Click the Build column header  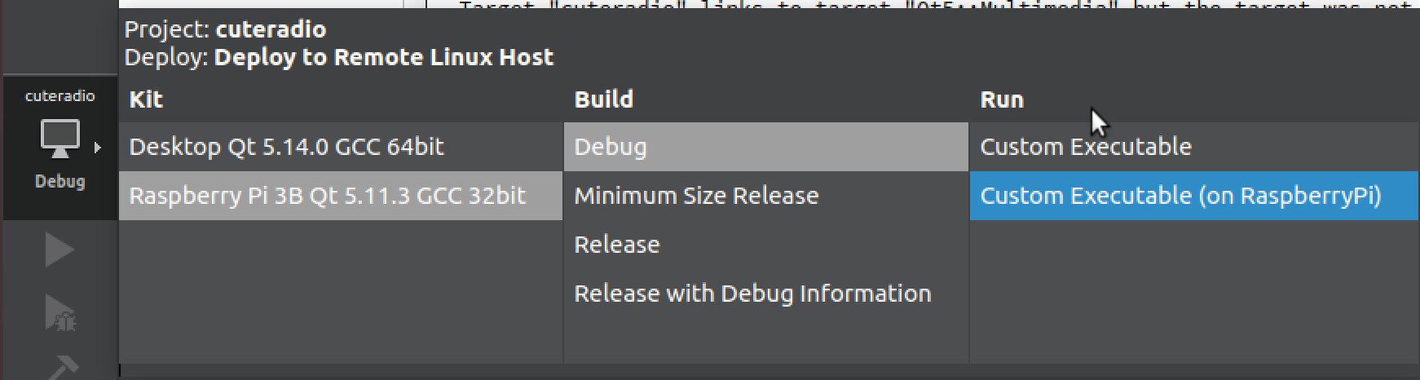(604, 99)
